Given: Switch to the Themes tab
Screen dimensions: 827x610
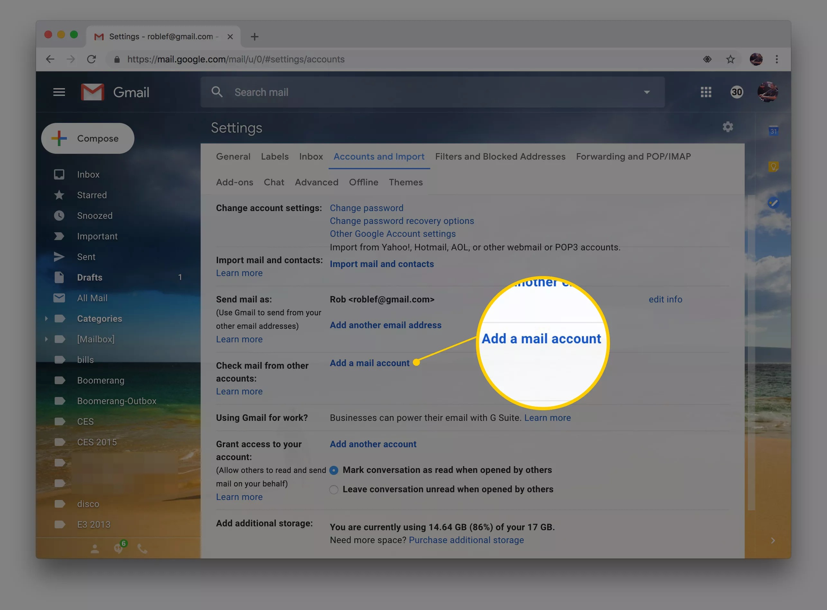Looking at the screenshot, I should pyautogui.click(x=405, y=182).
